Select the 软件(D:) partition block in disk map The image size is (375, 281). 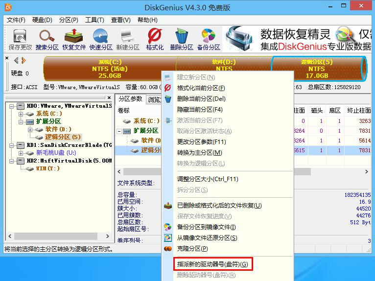click(x=224, y=64)
